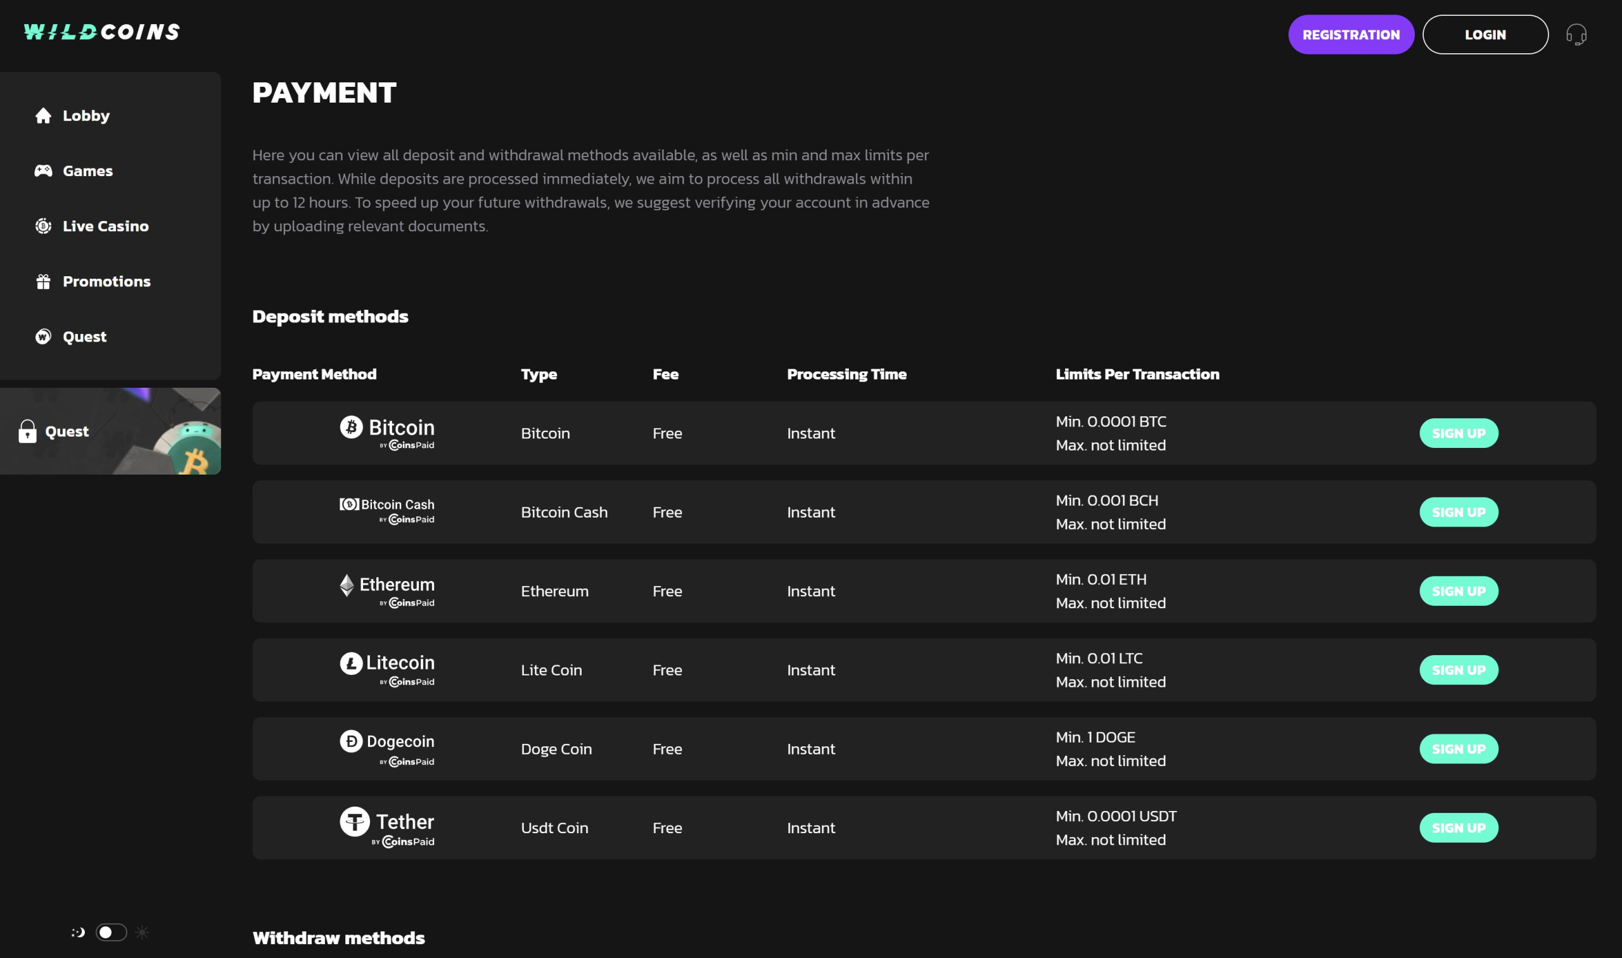Open the Quest promo banner image

[110, 431]
